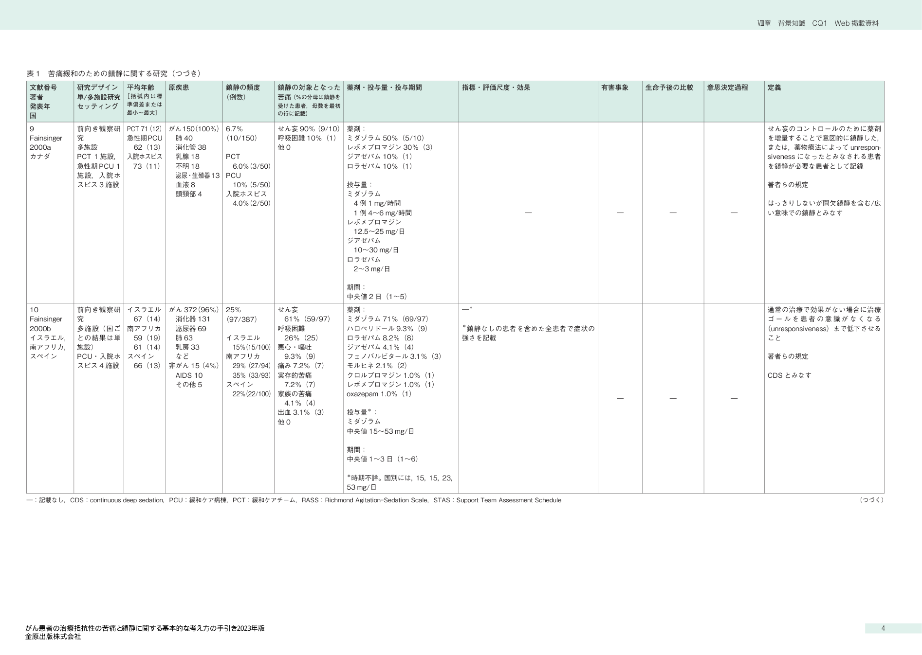This screenshot has height=655, width=922.
Task: Click the author name 'Fainsinger' in row 9
Action: coord(46,138)
